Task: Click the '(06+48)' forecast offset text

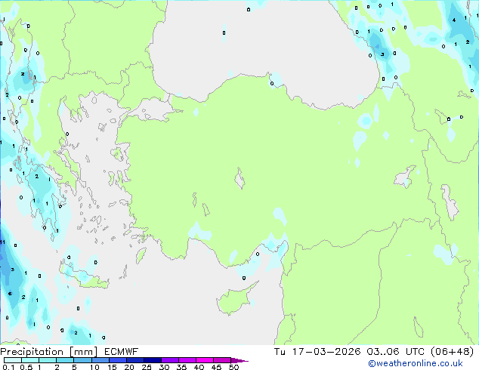Action: 452,352
